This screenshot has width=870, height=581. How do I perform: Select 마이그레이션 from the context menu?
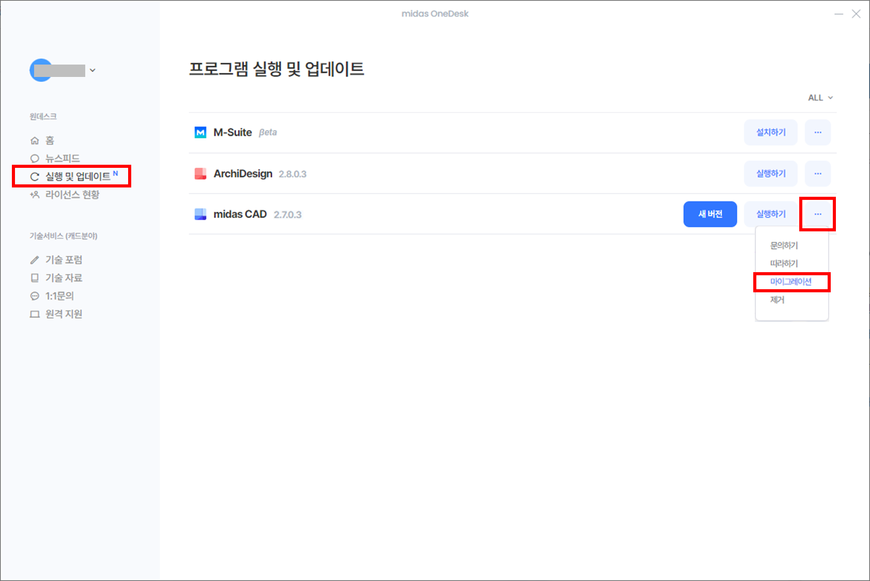click(x=791, y=281)
